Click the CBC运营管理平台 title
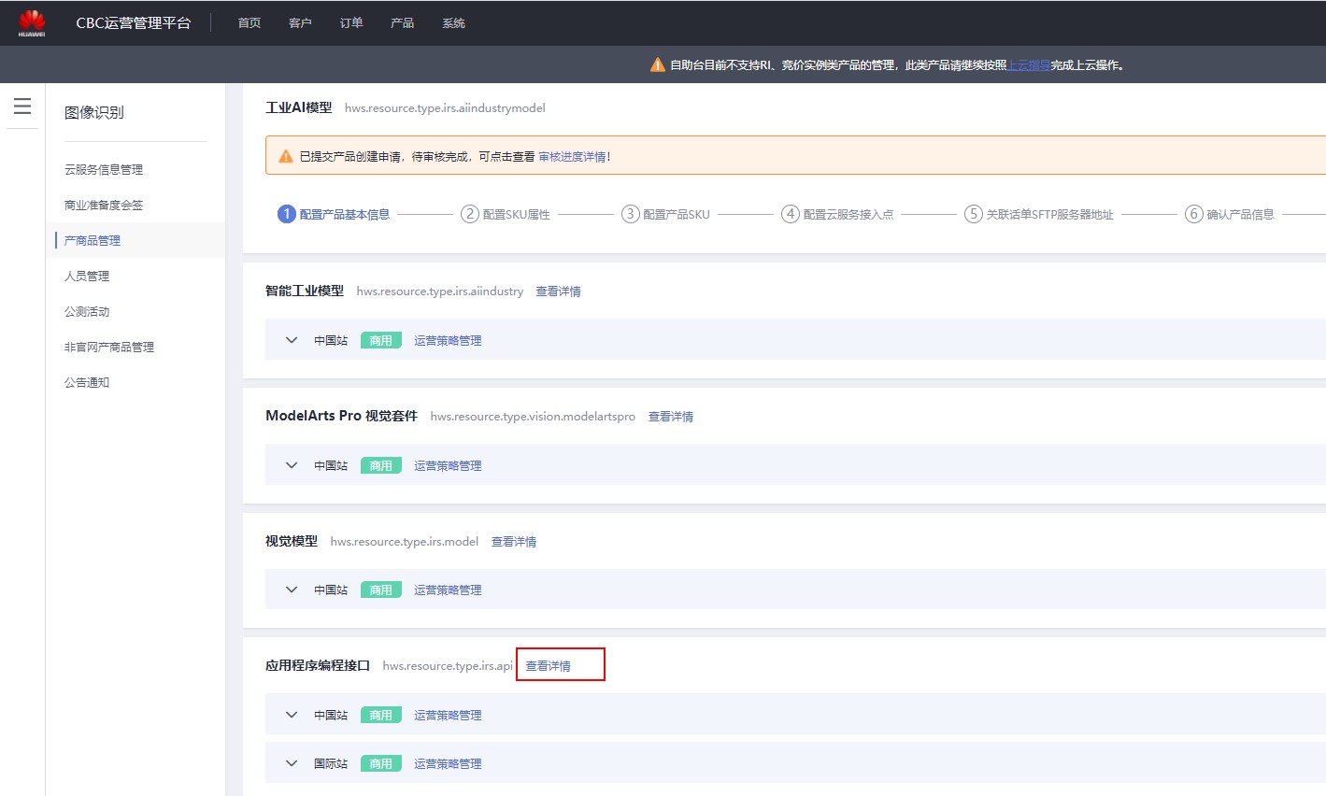Screen dimensions: 1326x796 [x=134, y=23]
